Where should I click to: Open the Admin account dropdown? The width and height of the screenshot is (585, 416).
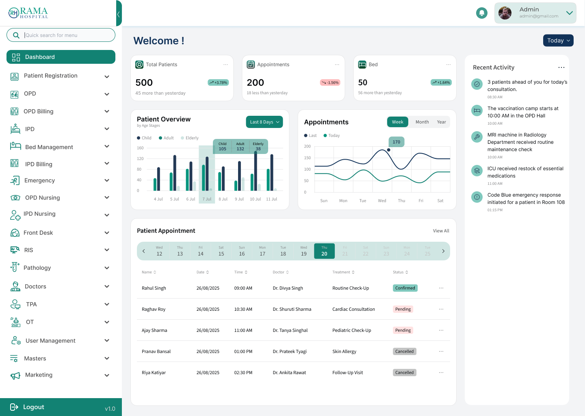[x=535, y=13]
